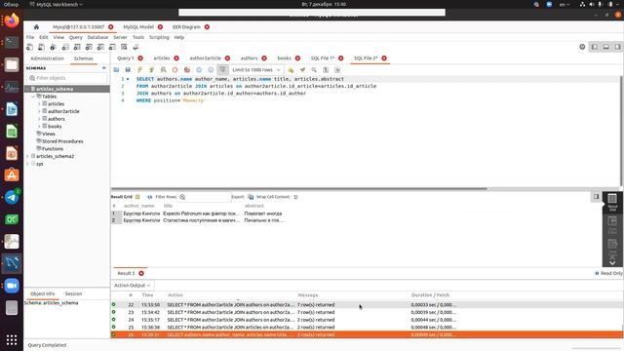Execute query with the lightning bolt icon
624x351 pixels.
139,70
